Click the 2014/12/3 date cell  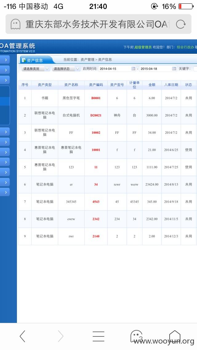coord(171,236)
